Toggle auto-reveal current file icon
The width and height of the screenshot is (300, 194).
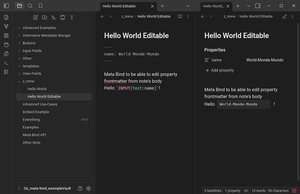pyautogui.click(x=63, y=17)
